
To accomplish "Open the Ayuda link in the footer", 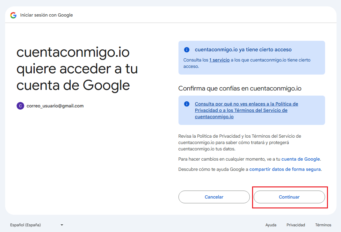I will coord(271,225).
